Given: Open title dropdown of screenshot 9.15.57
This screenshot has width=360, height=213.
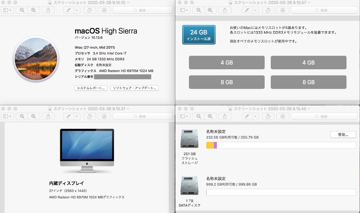Looking at the screenshot, I should [309, 2].
